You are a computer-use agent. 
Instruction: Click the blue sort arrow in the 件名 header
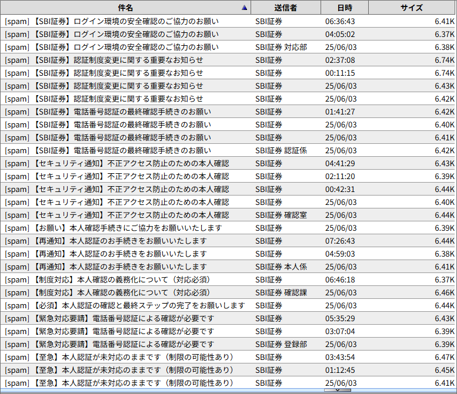(245, 8)
